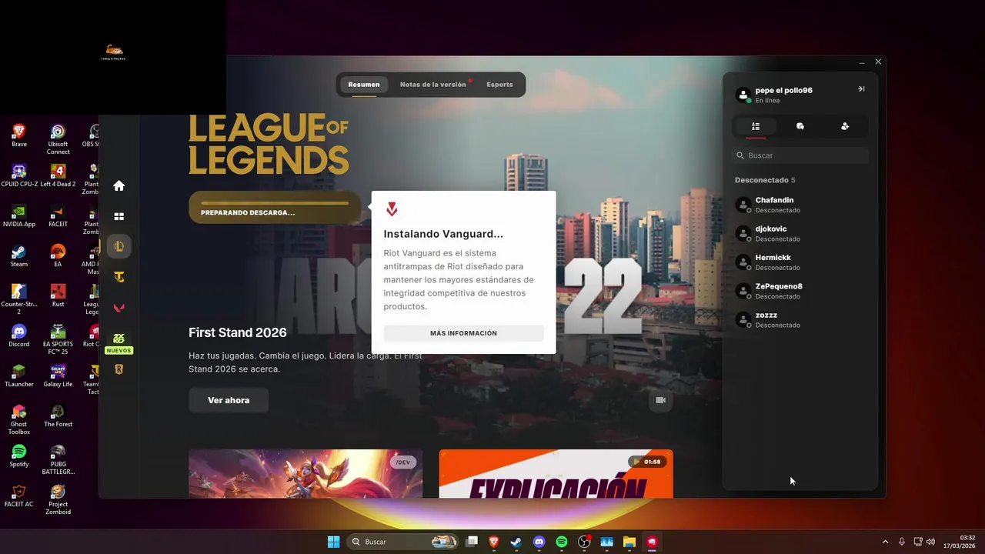Open Ghost Toolbox desktop shortcut

pos(19,419)
